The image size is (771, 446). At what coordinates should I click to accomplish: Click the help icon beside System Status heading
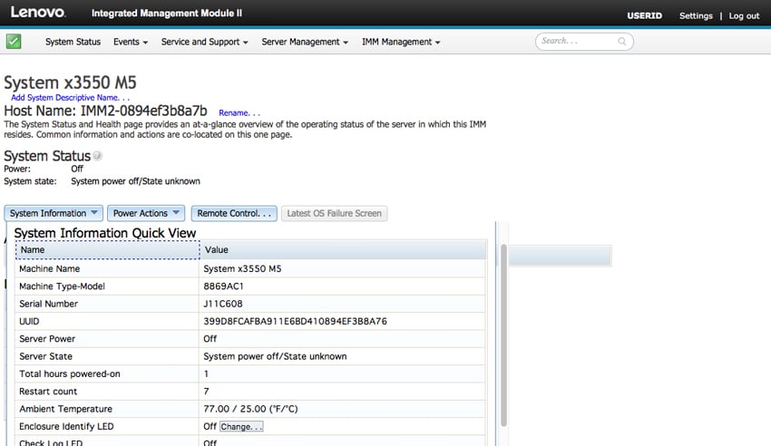[97, 156]
